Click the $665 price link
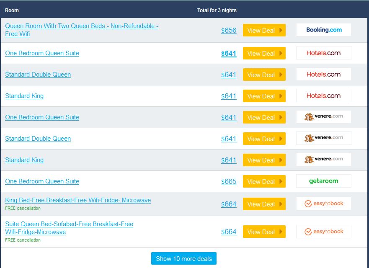 [x=229, y=181]
